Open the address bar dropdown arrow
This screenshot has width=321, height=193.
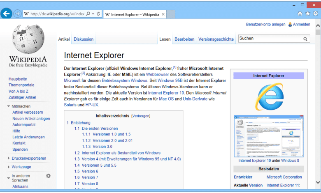click(x=93, y=14)
